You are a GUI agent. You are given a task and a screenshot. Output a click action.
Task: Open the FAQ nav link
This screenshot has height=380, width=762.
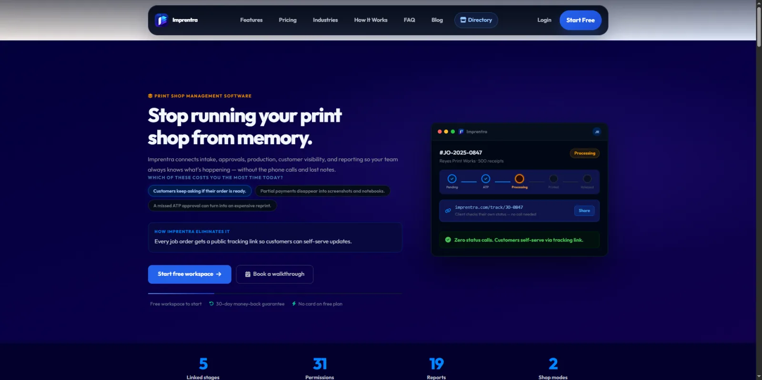click(410, 20)
